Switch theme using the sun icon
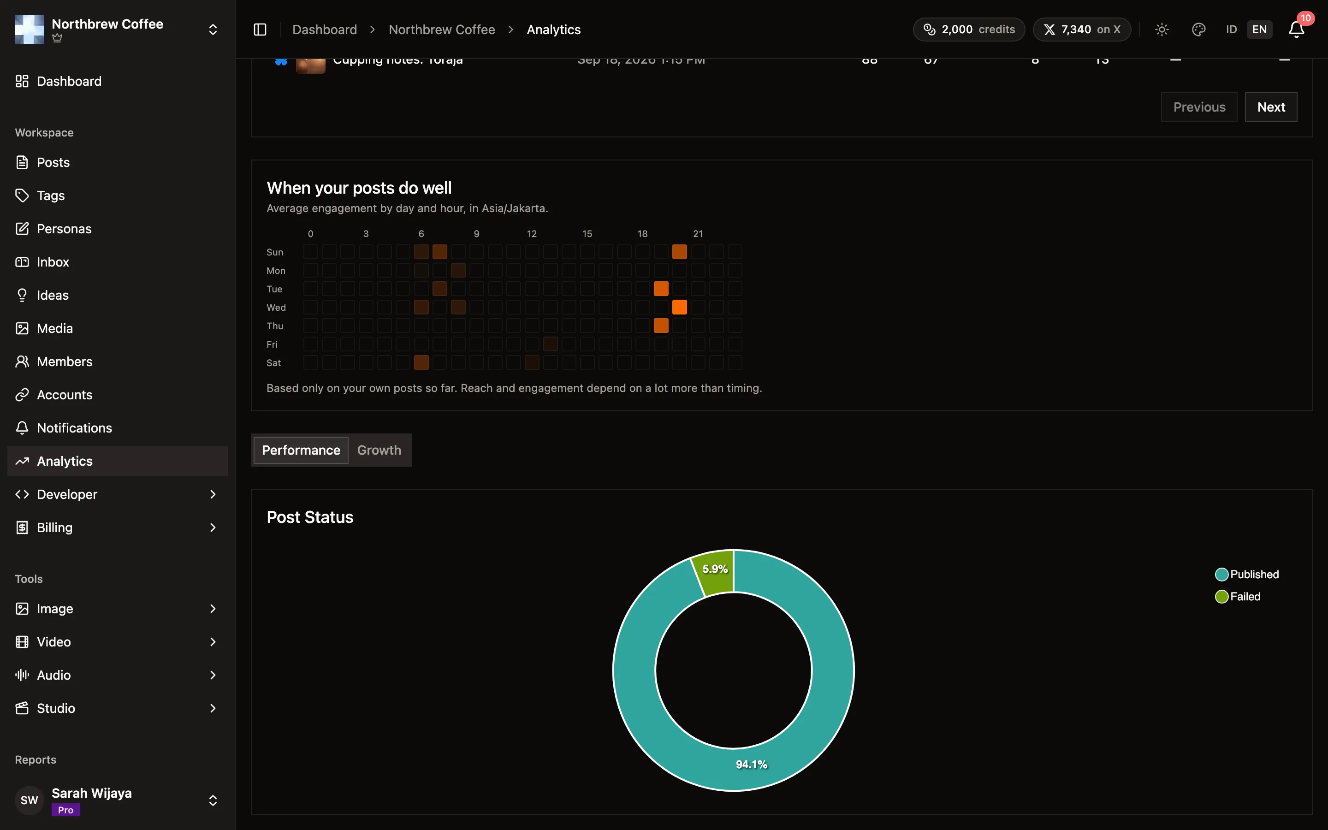1328x830 pixels. [x=1162, y=30]
